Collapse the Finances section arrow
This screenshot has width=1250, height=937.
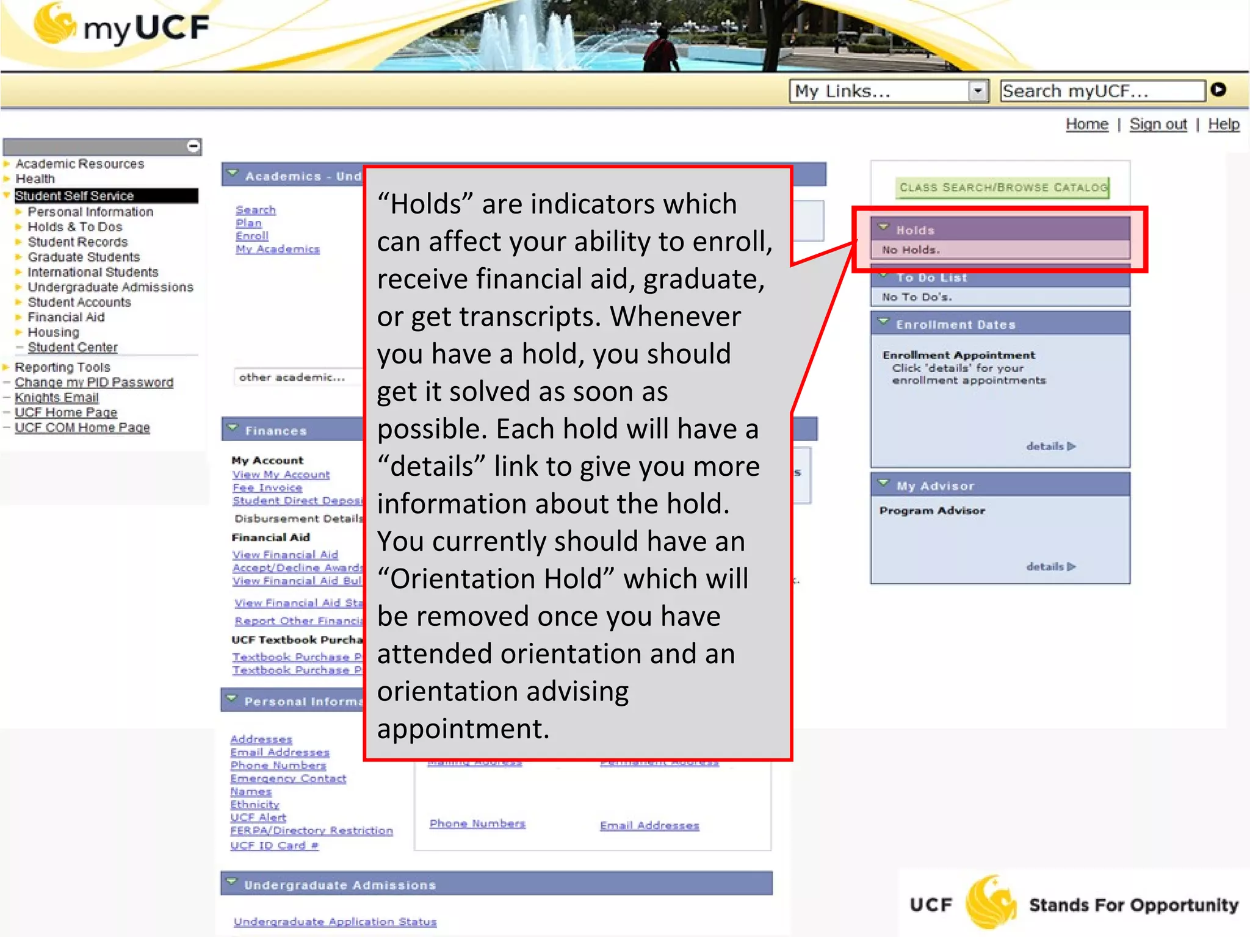[x=233, y=429]
